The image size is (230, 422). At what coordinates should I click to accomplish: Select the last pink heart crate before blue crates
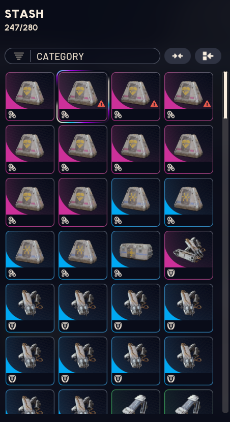click(82, 202)
